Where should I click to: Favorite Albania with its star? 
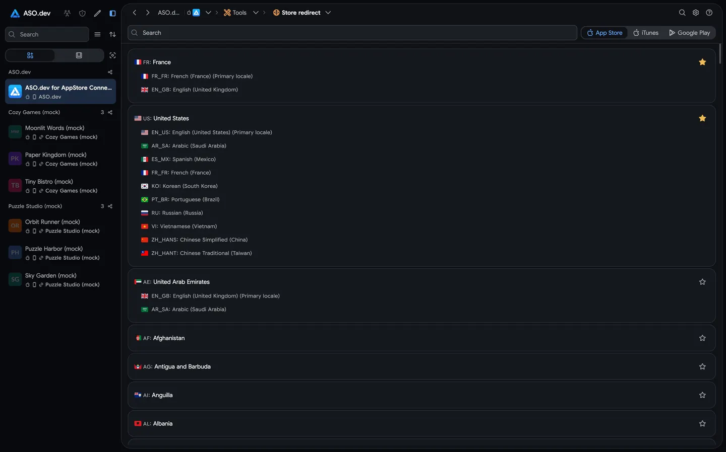tap(702, 424)
